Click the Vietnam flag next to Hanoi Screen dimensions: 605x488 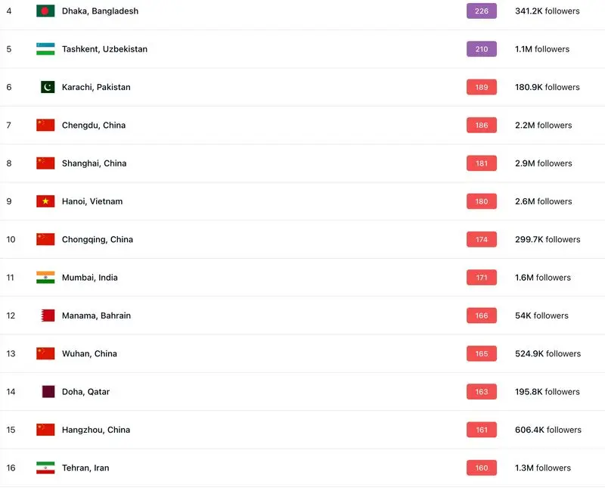[x=45, y=201]
